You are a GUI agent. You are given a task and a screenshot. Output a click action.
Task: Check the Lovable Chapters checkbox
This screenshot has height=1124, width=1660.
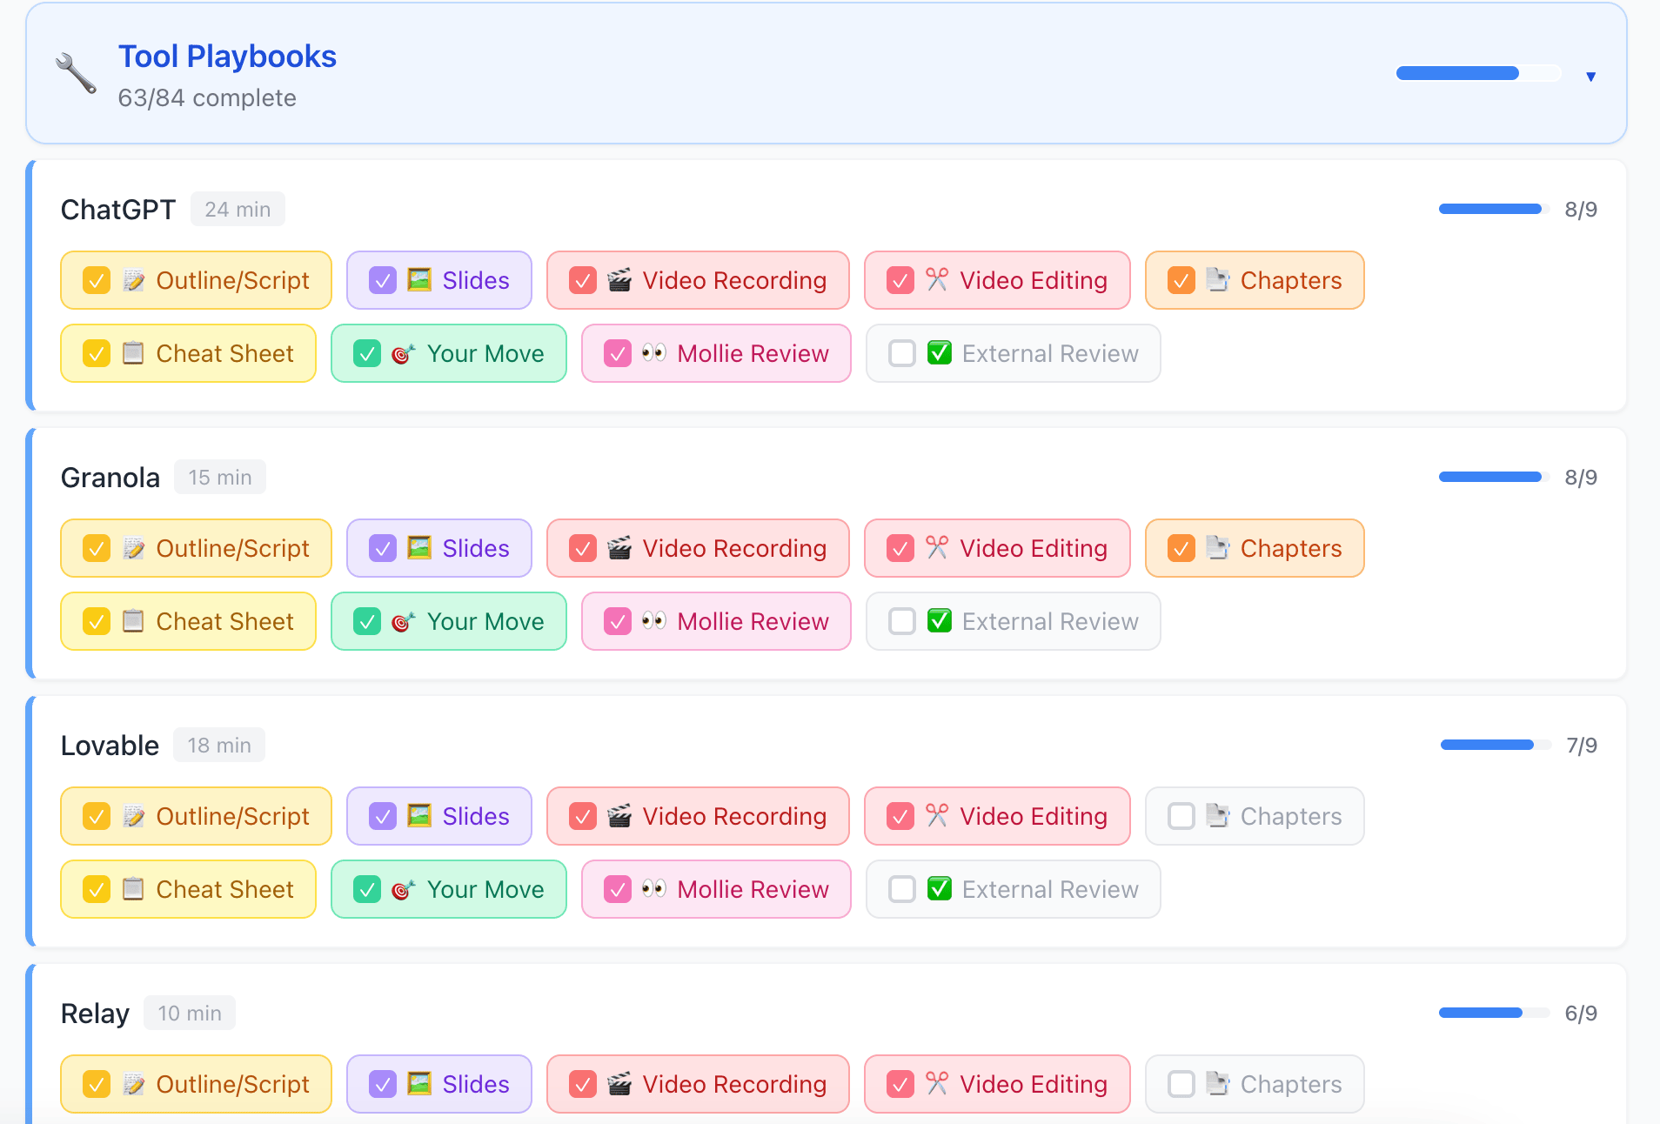(x=1181, y=816)
